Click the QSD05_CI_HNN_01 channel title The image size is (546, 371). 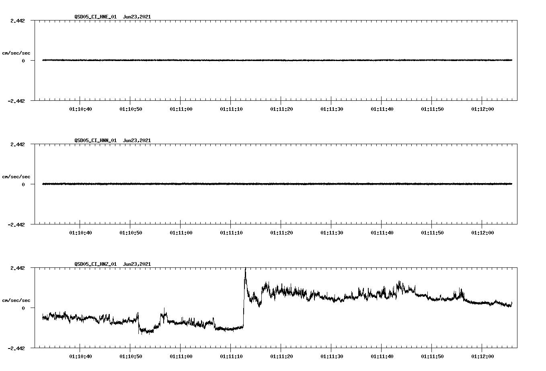(x=96, y=141)
